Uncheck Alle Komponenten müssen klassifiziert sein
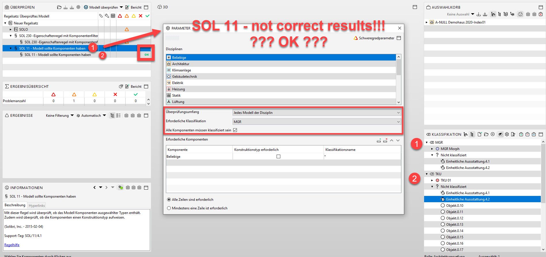The image size is (546, 257). coord(235,130)
